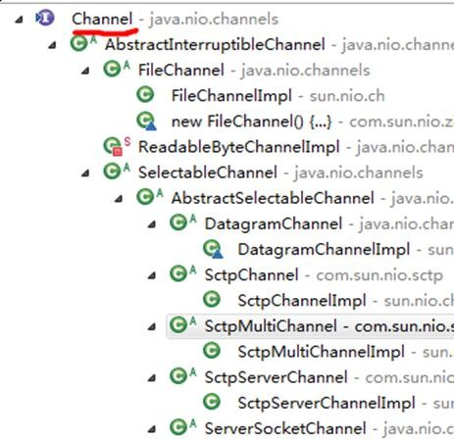Image resolution: width=454 pixels, height=440 pixels.
Task: Select the FileChannel class entry
Action: [181, 70]
